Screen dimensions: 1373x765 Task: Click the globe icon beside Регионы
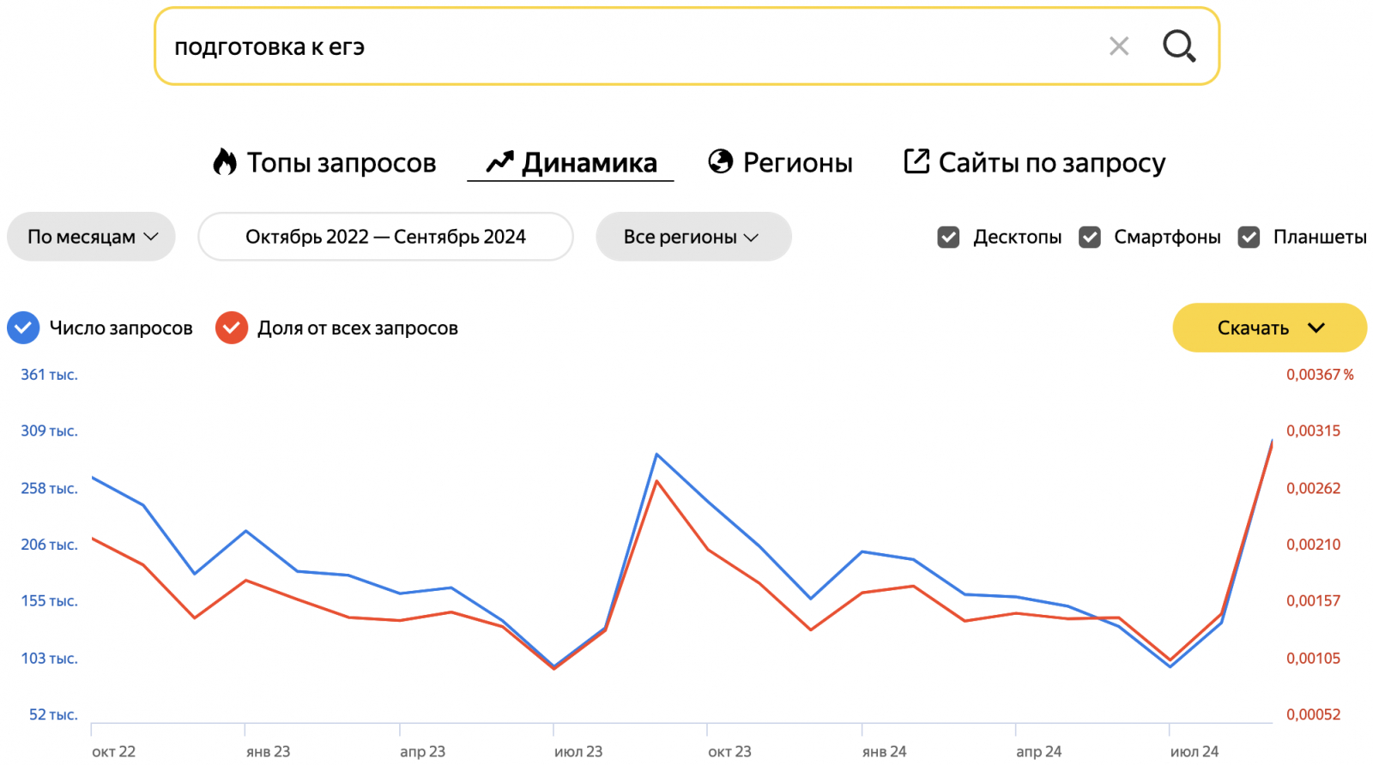pos(720,161)
